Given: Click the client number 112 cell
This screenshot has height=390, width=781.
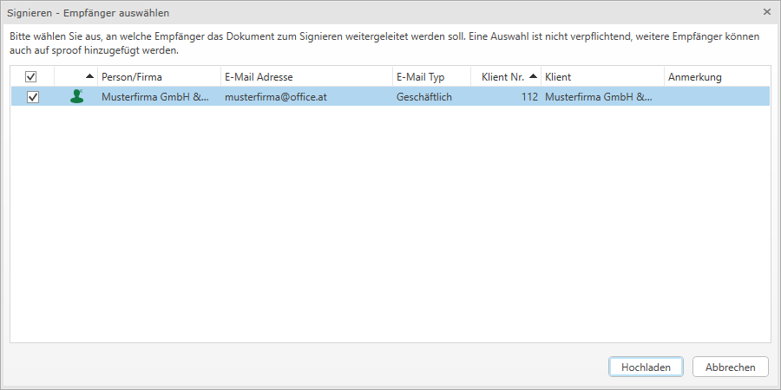Looking at the screenshot, I should click(x=528, y=97).
